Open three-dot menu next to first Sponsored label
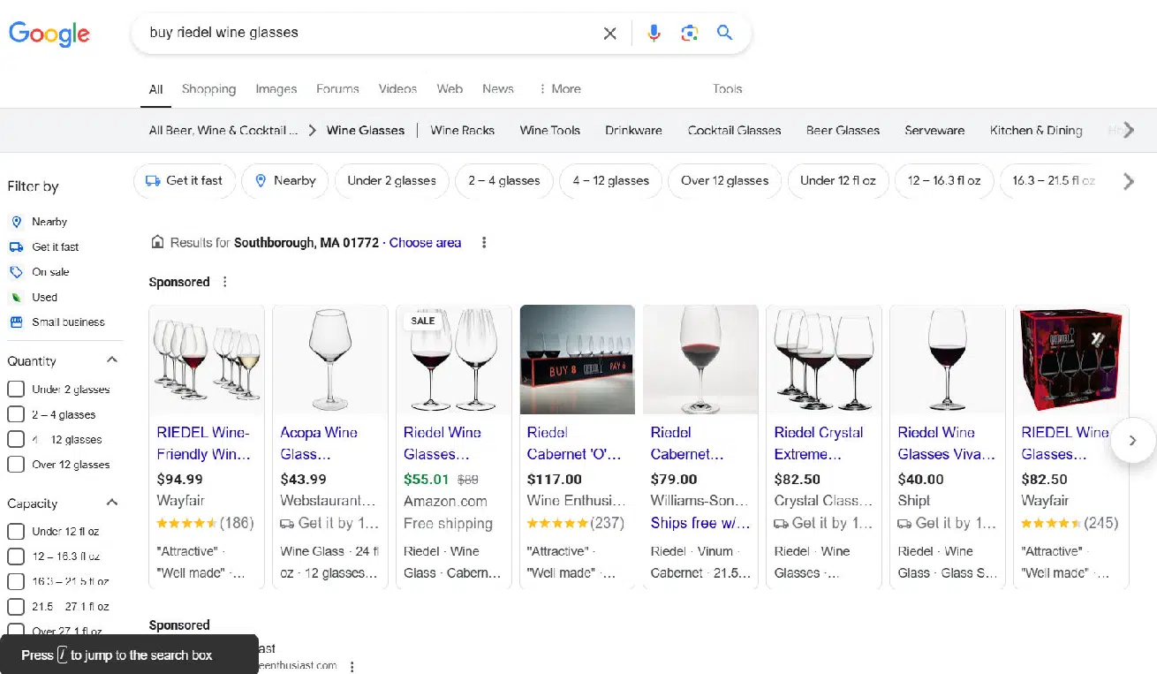Image resolution: width=1157 pixels, height=674 pixels. [x=225, y=282]
